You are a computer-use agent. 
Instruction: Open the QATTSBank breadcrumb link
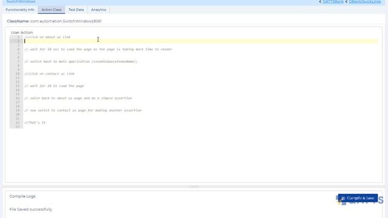(x=333, y=2)
